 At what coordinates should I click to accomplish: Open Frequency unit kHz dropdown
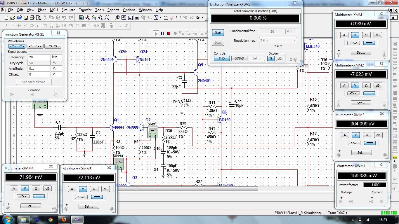coord(57,57)
